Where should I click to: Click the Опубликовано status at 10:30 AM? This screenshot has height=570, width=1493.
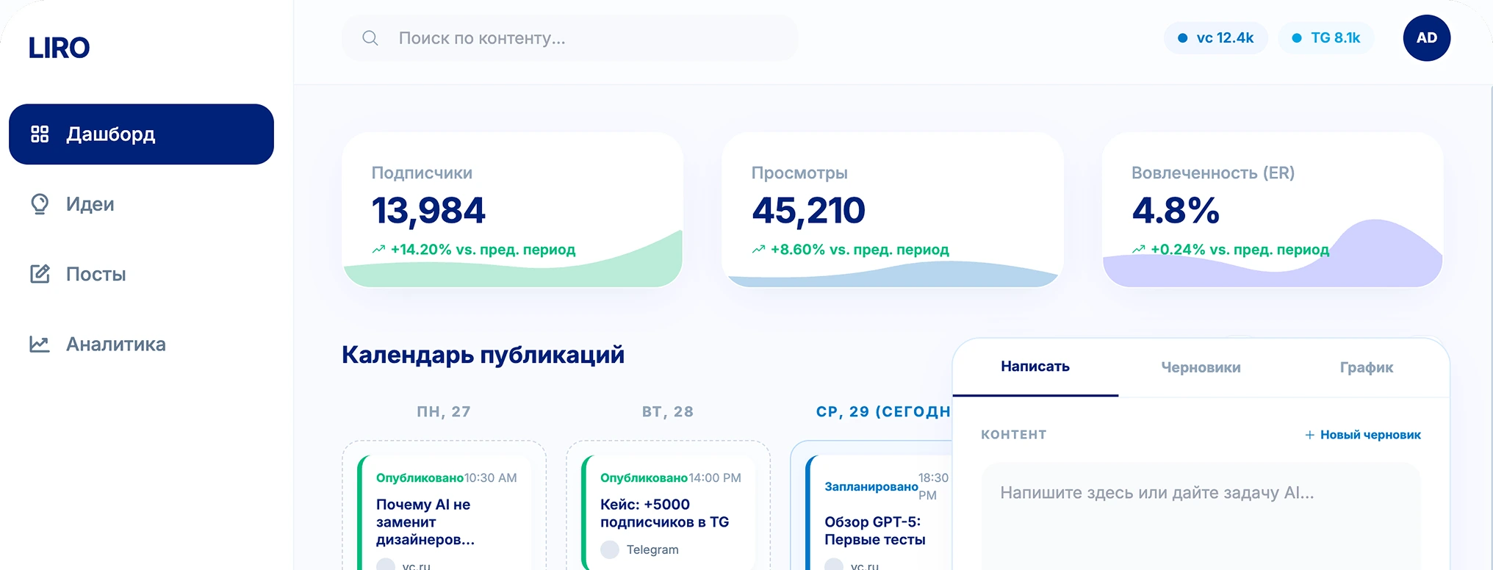(420, 478)
